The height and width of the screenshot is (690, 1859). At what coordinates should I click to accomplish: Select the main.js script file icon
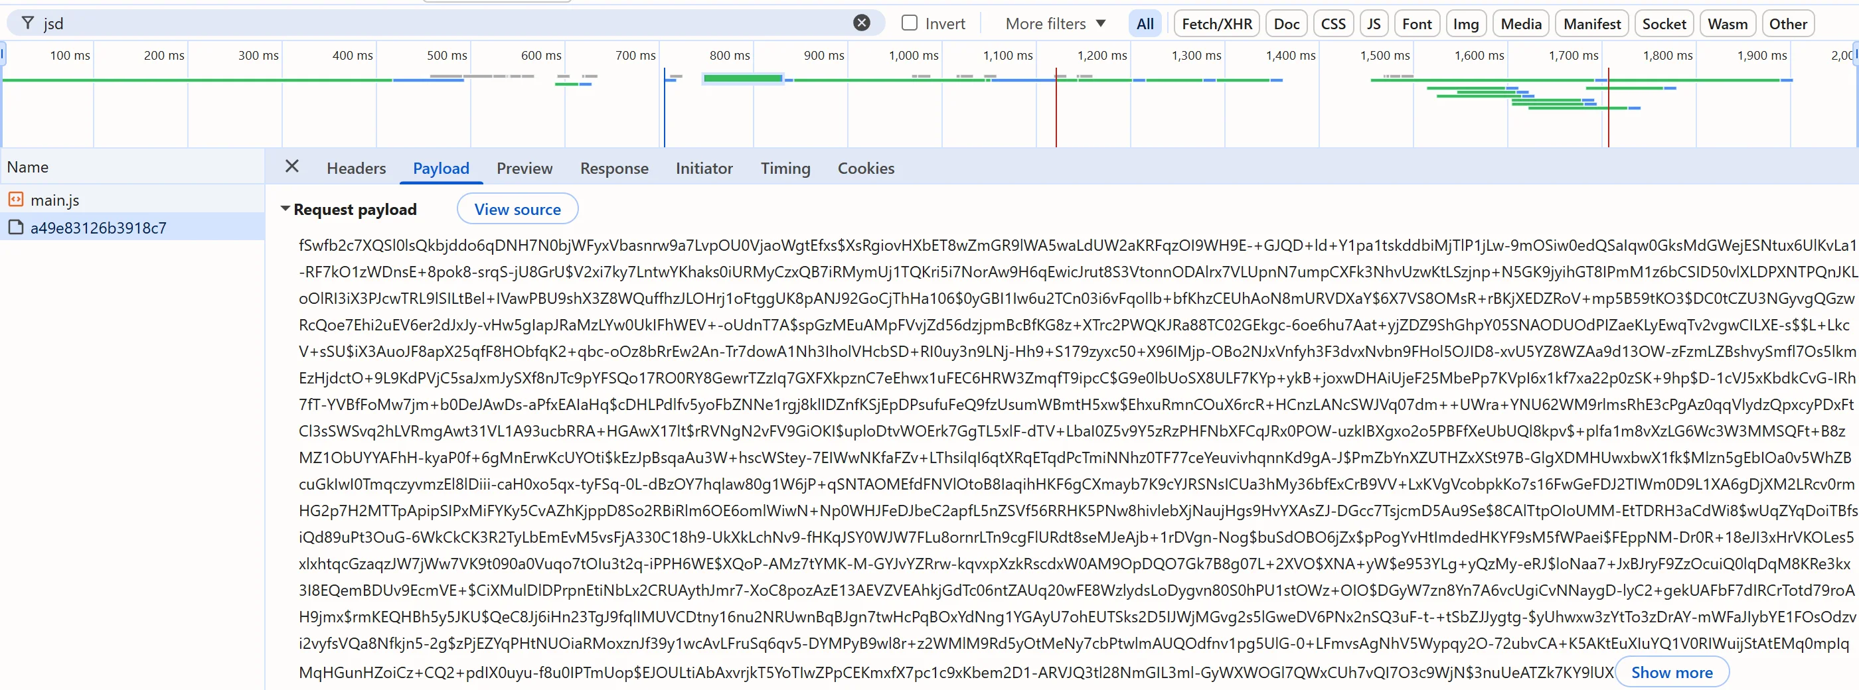pyautogui.click(x=16, y=199)
